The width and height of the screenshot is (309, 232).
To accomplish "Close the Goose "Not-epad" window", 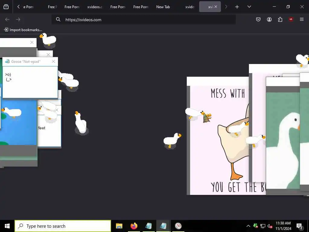I will click(53, 62).
